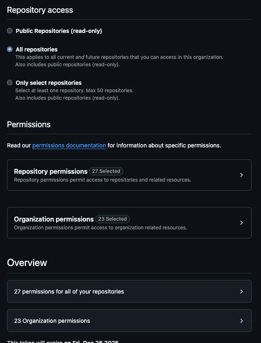Click chevron on 27 permissions overview row
This screenshot has height=343, width=261.
(x=242, y=292)
